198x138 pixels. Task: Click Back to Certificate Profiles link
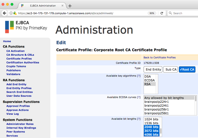pos(159,57)
